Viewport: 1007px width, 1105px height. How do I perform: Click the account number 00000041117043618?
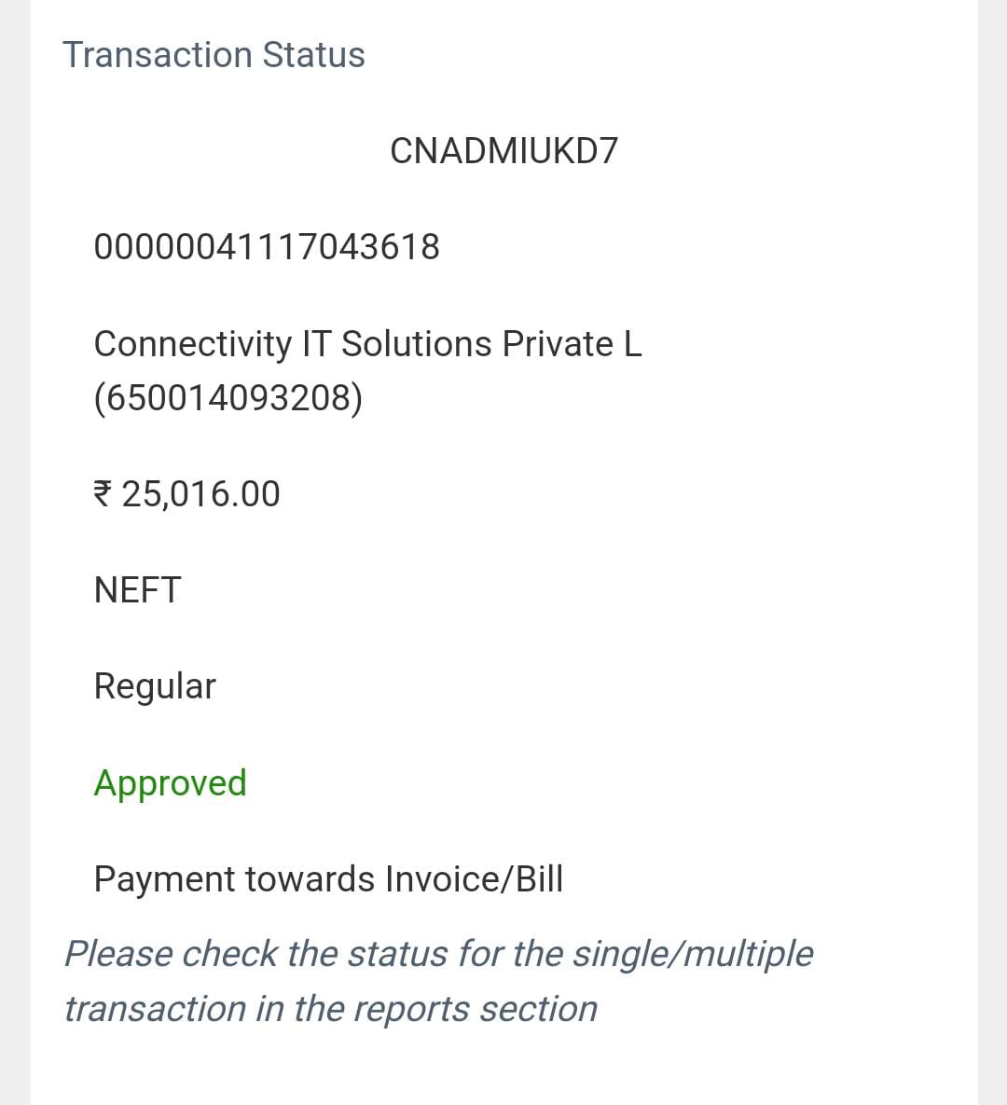point(267,247)
